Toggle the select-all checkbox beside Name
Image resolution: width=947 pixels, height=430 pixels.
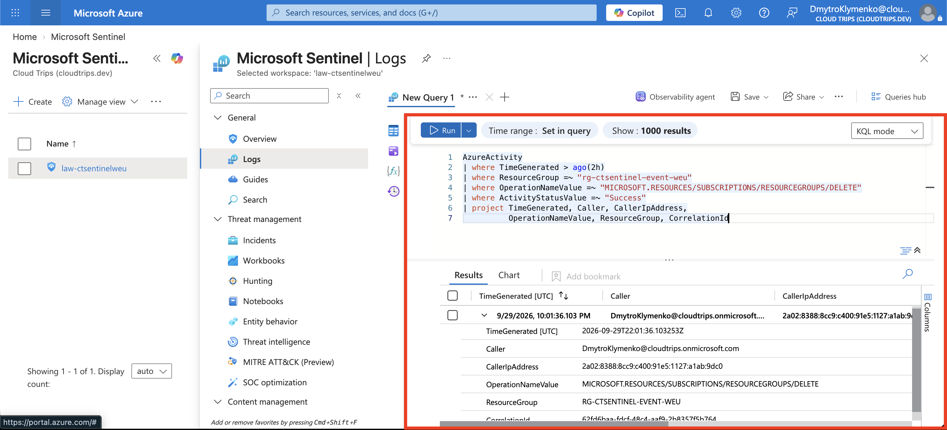tap(24, 144)
